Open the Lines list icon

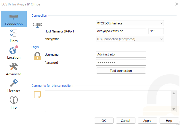(x=14, y=33)
